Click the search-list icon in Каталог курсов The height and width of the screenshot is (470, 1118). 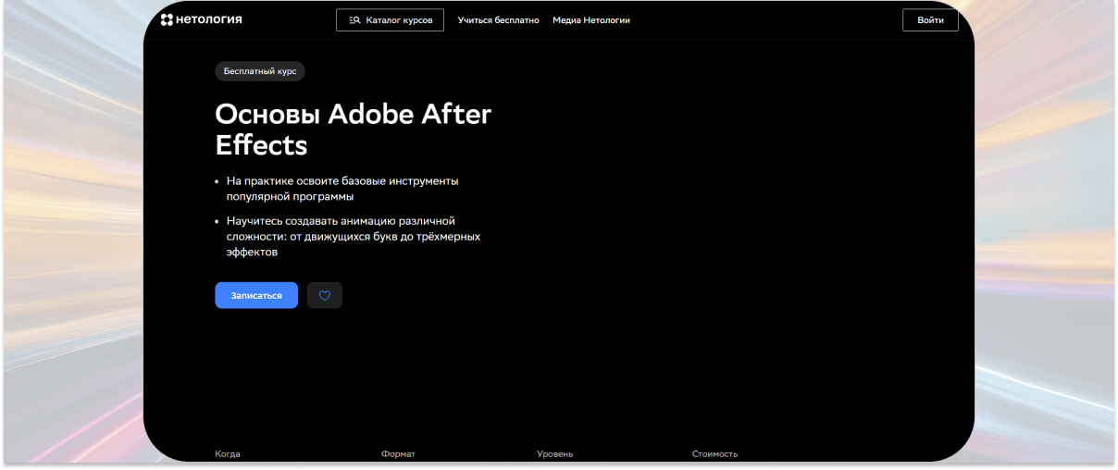coord(354,20)
